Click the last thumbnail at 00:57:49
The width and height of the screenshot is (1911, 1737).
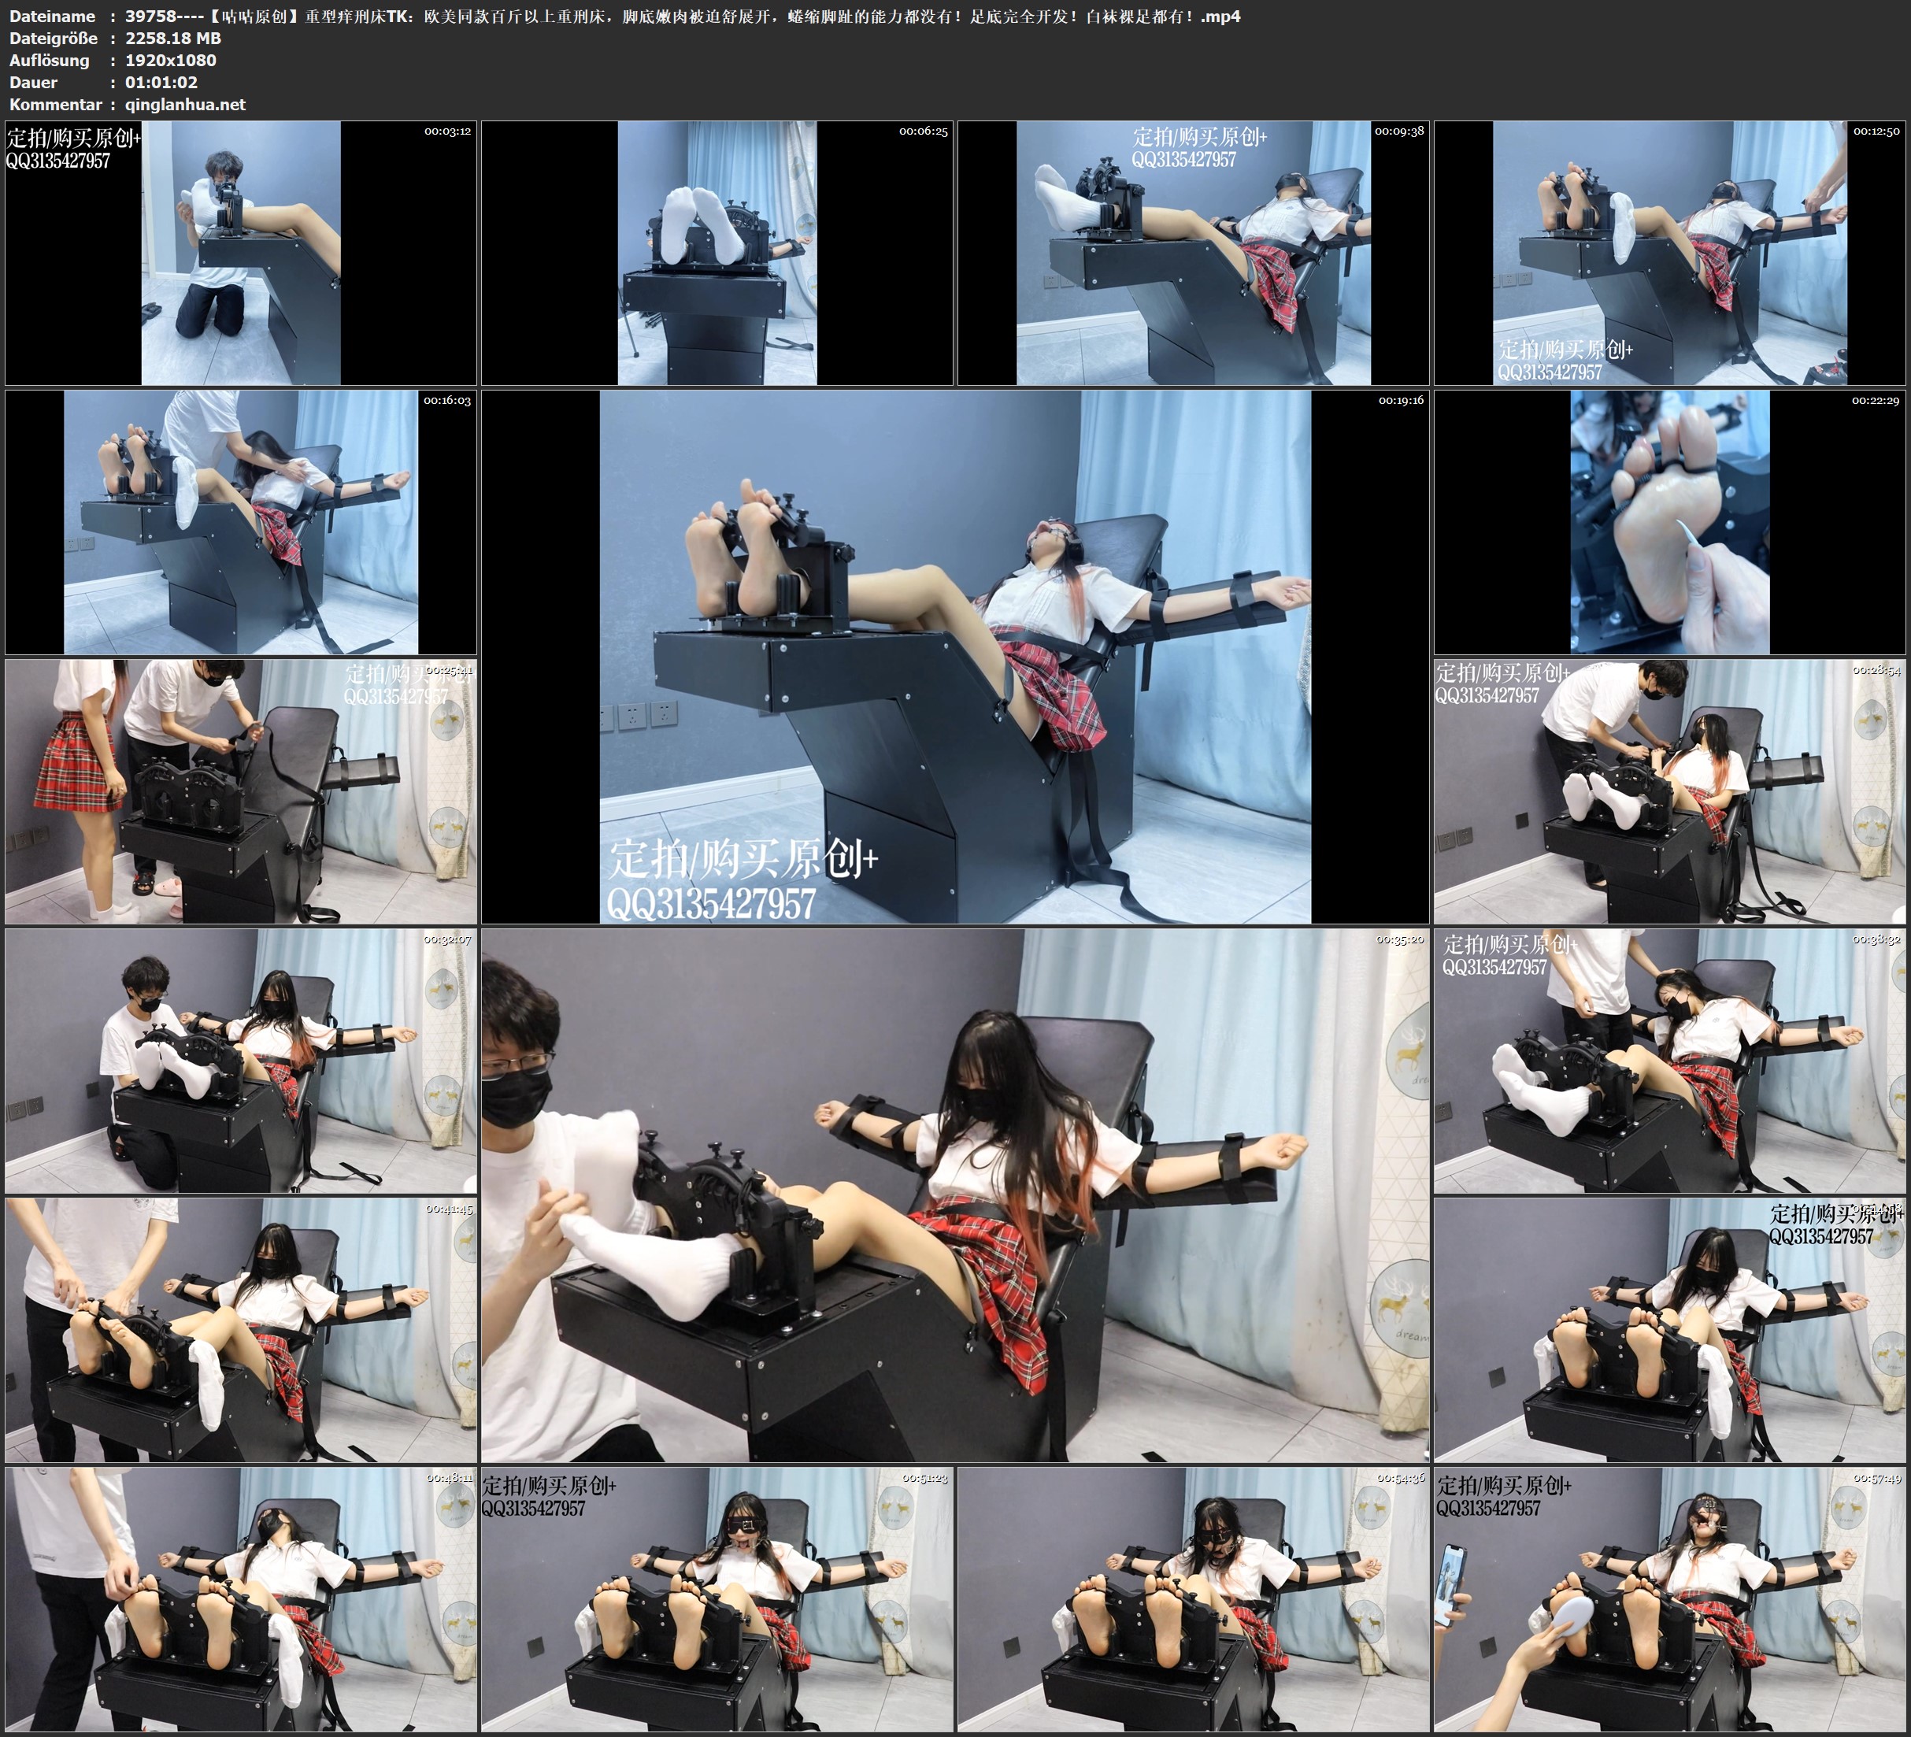1669,1599
